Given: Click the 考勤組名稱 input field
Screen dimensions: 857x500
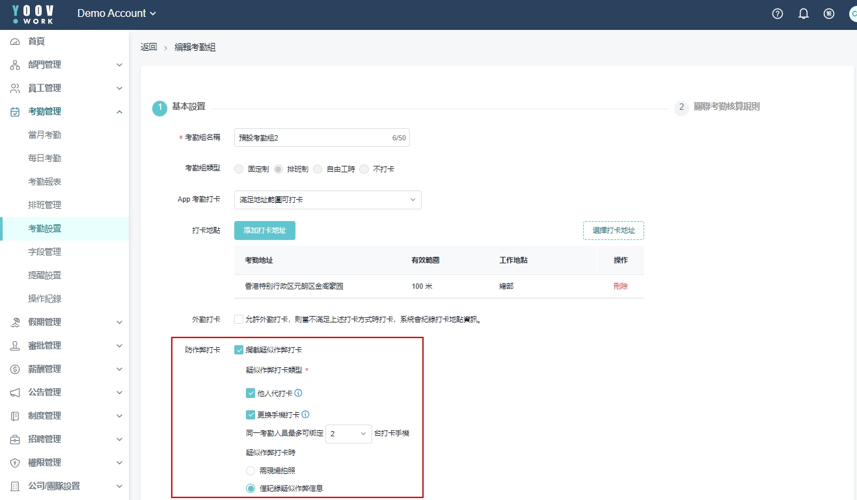Looking at the screenshot, I should click(312, 138).
